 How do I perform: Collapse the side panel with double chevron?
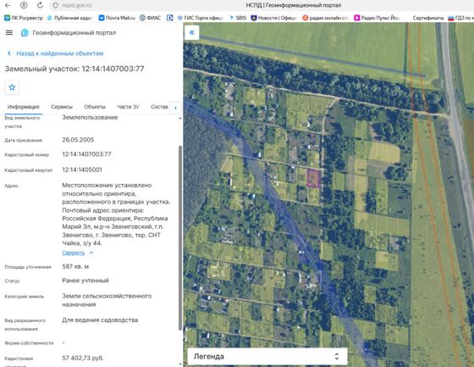pyautogui.click(x=191, y=32)
